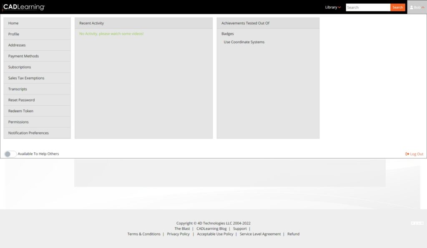Select Transcripts menu entry
This screenshot has height=248, width=427.
pyautogui.click(x=18, y=89)
